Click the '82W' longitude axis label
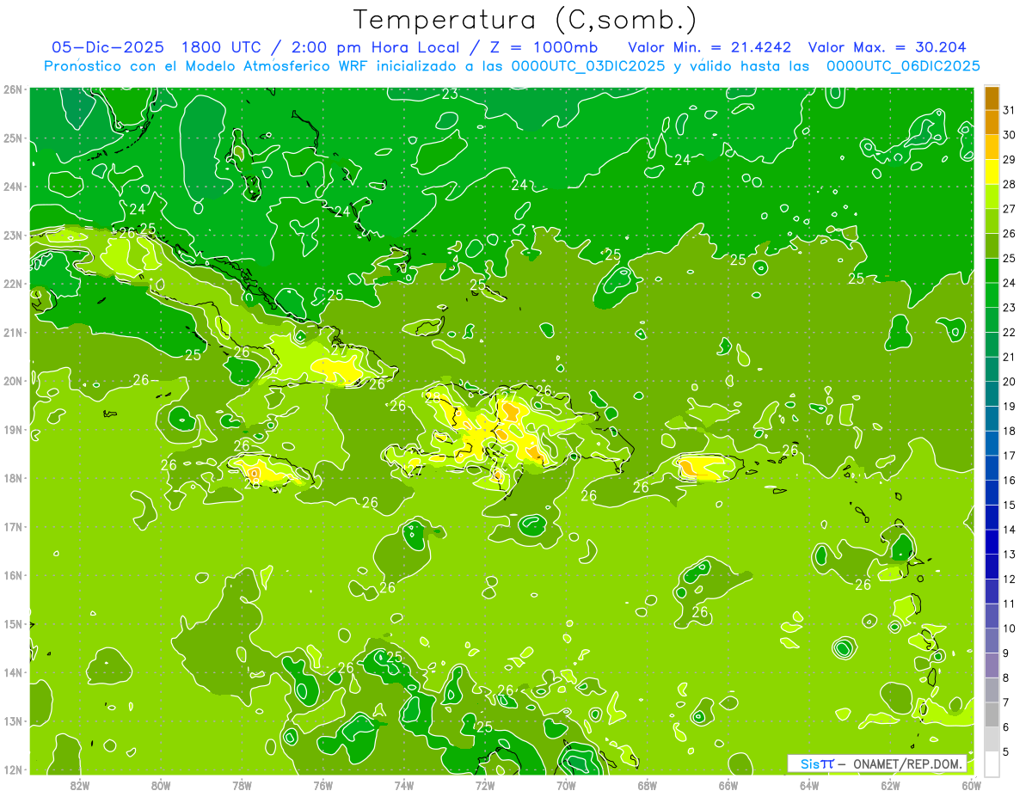1032x797 pixels. coord(80,784)
